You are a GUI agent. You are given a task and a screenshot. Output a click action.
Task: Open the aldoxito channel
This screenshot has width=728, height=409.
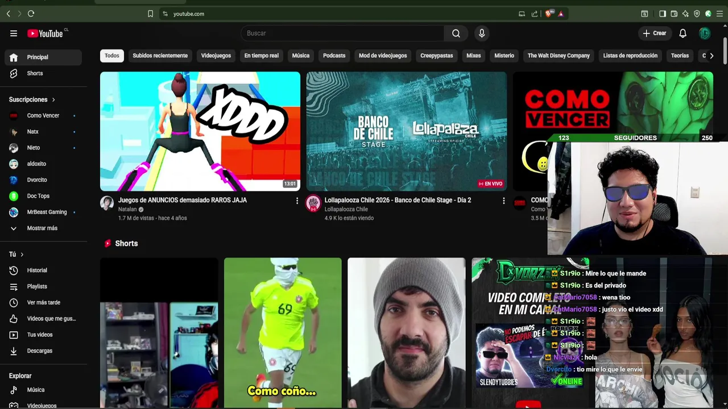43,164
